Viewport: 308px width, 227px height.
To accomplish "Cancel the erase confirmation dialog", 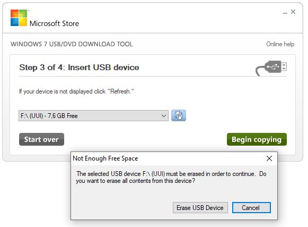I will (251, 207).
